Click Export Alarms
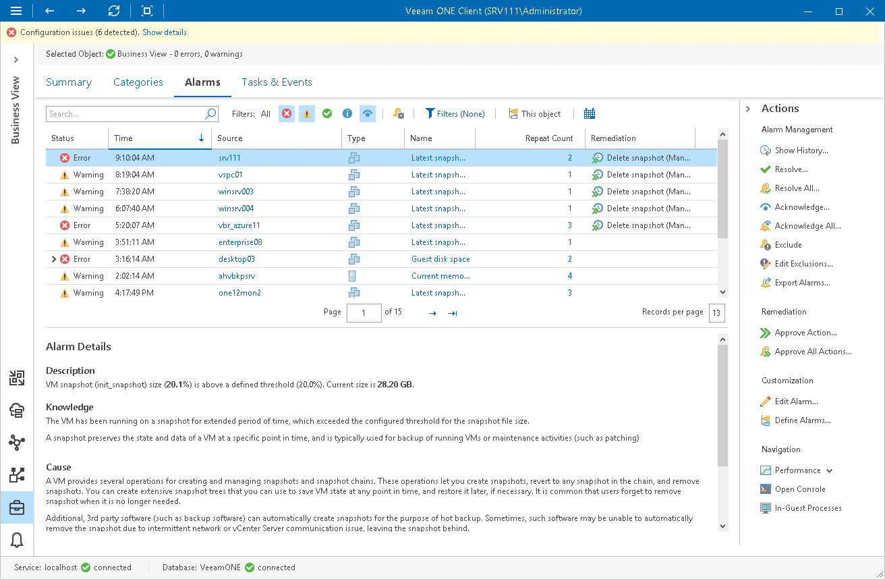Image resolution: width=885 pixels, height=579 pixels. pyautogui.click(x=795, y=283)
